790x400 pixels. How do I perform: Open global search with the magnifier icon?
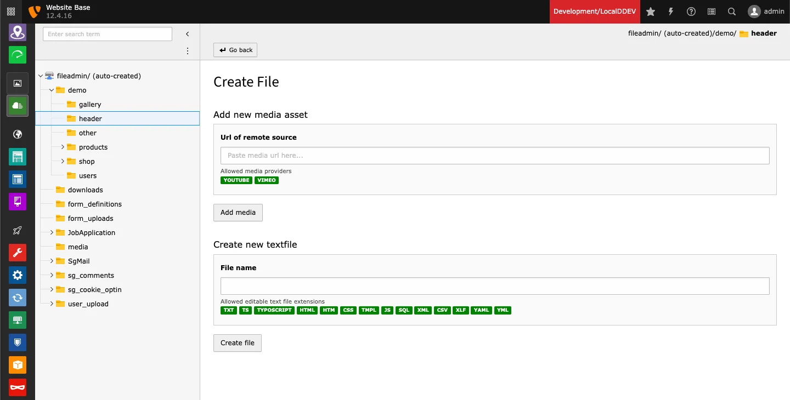point(732,12)
